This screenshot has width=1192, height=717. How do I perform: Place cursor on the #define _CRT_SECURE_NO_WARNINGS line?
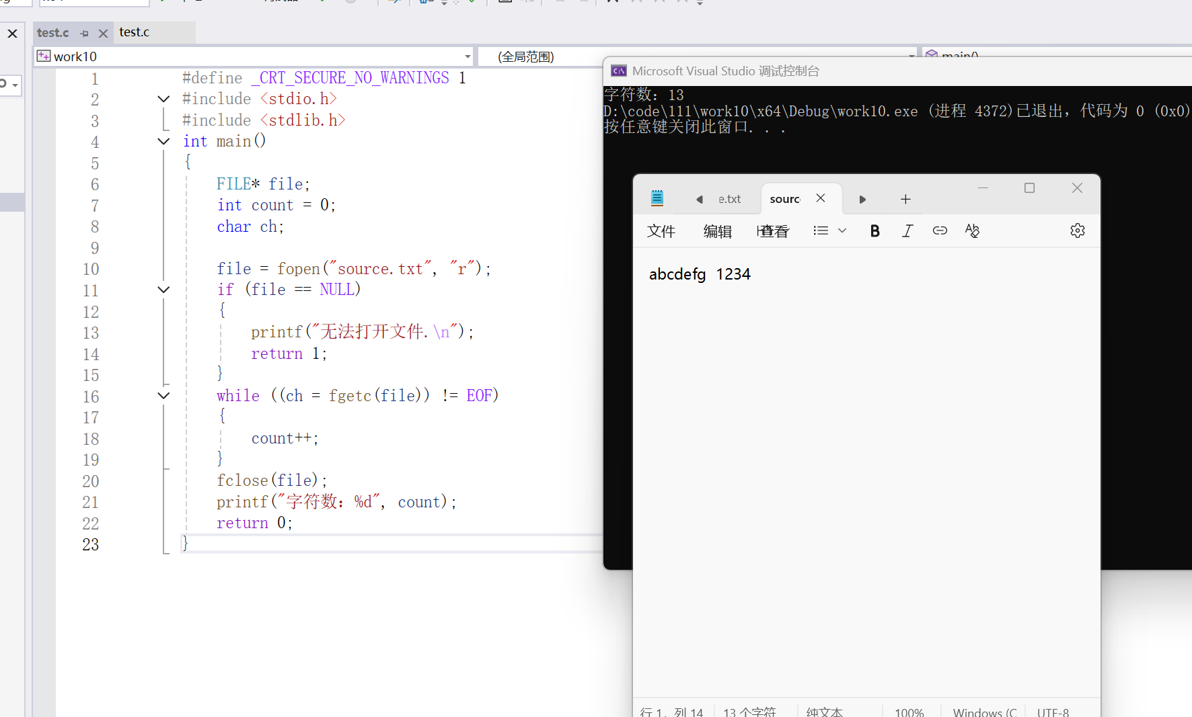tap(324, 78)
